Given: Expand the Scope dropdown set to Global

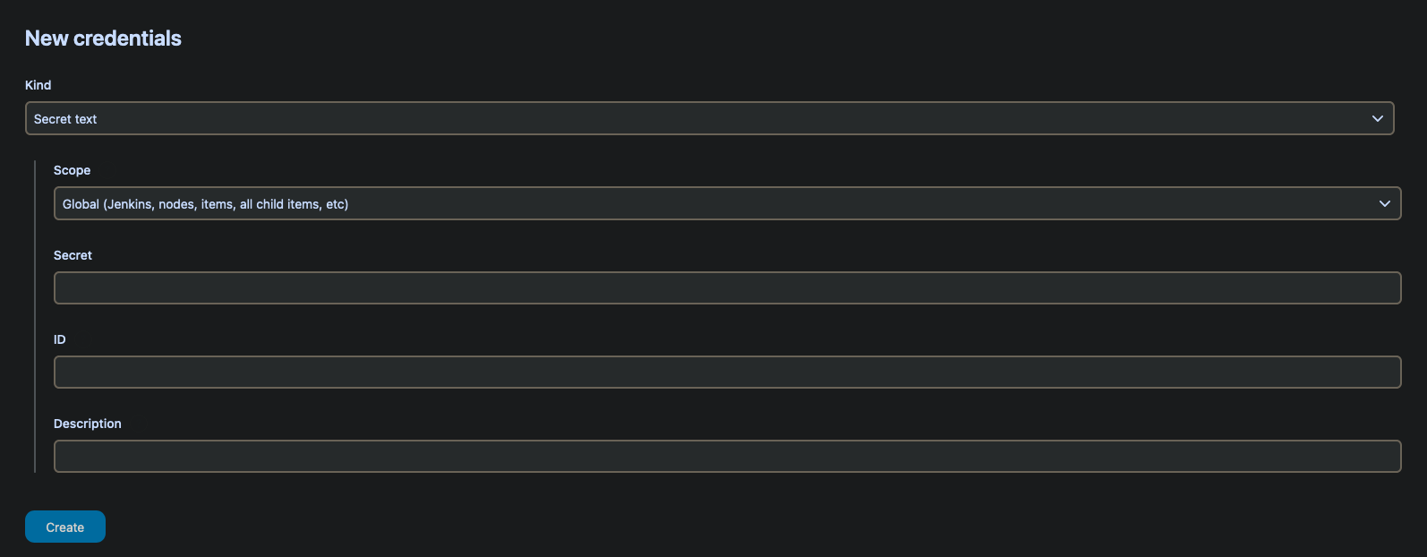Looking at the screenshot, I should pyautogui.click(x=727, y=203).
